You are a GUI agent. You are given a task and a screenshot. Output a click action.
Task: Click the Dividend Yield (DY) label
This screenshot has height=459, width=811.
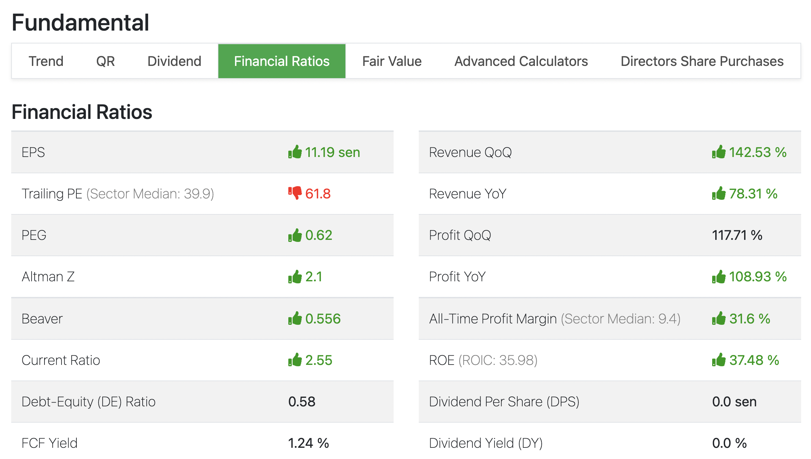[x=486, y=443]
